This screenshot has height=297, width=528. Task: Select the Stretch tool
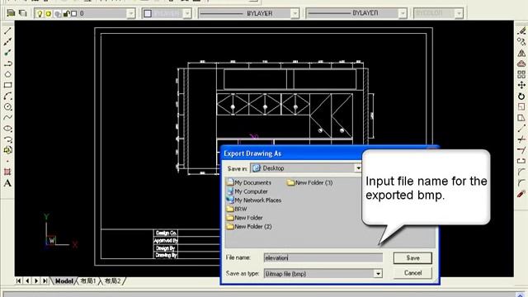tap(521, 117)
